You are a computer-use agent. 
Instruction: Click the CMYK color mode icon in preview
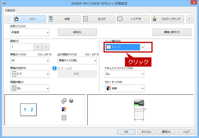click(64, 109)
